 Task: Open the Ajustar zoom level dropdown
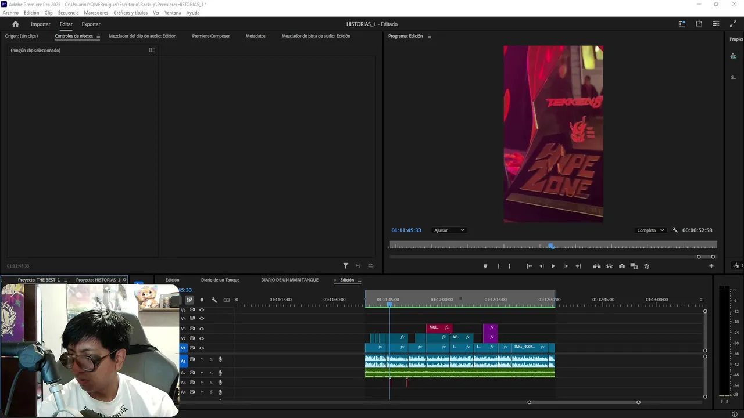(x=449, y=230)
